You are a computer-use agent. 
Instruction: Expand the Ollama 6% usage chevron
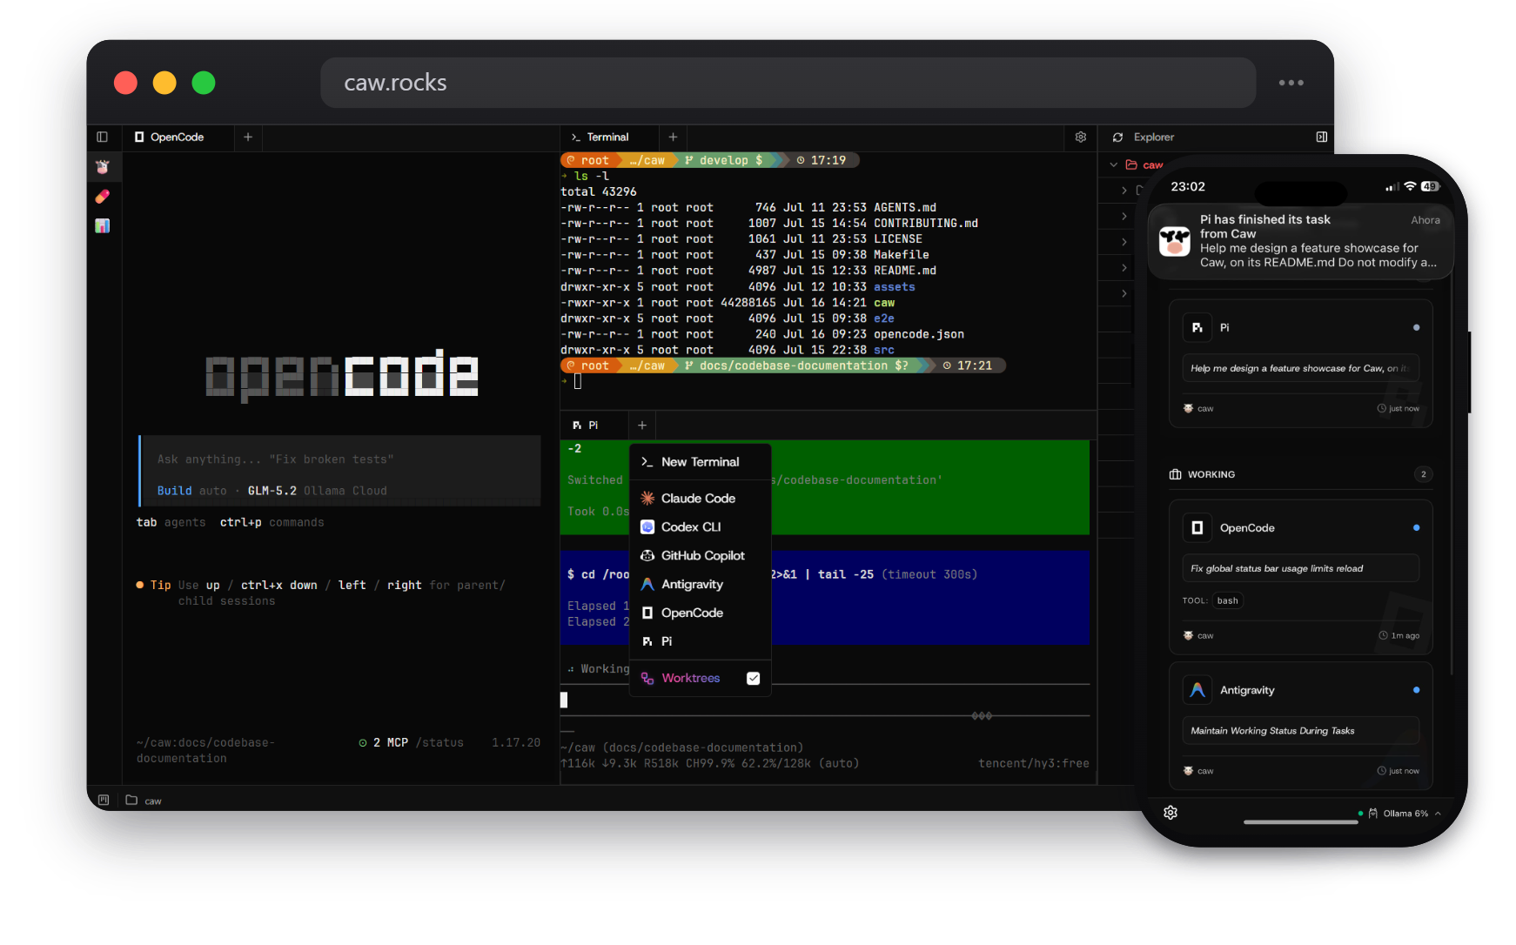[x=1439, y=814]
